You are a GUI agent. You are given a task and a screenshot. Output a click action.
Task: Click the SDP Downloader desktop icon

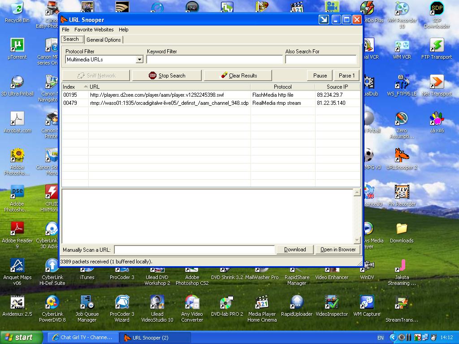(x=437, y=15)
